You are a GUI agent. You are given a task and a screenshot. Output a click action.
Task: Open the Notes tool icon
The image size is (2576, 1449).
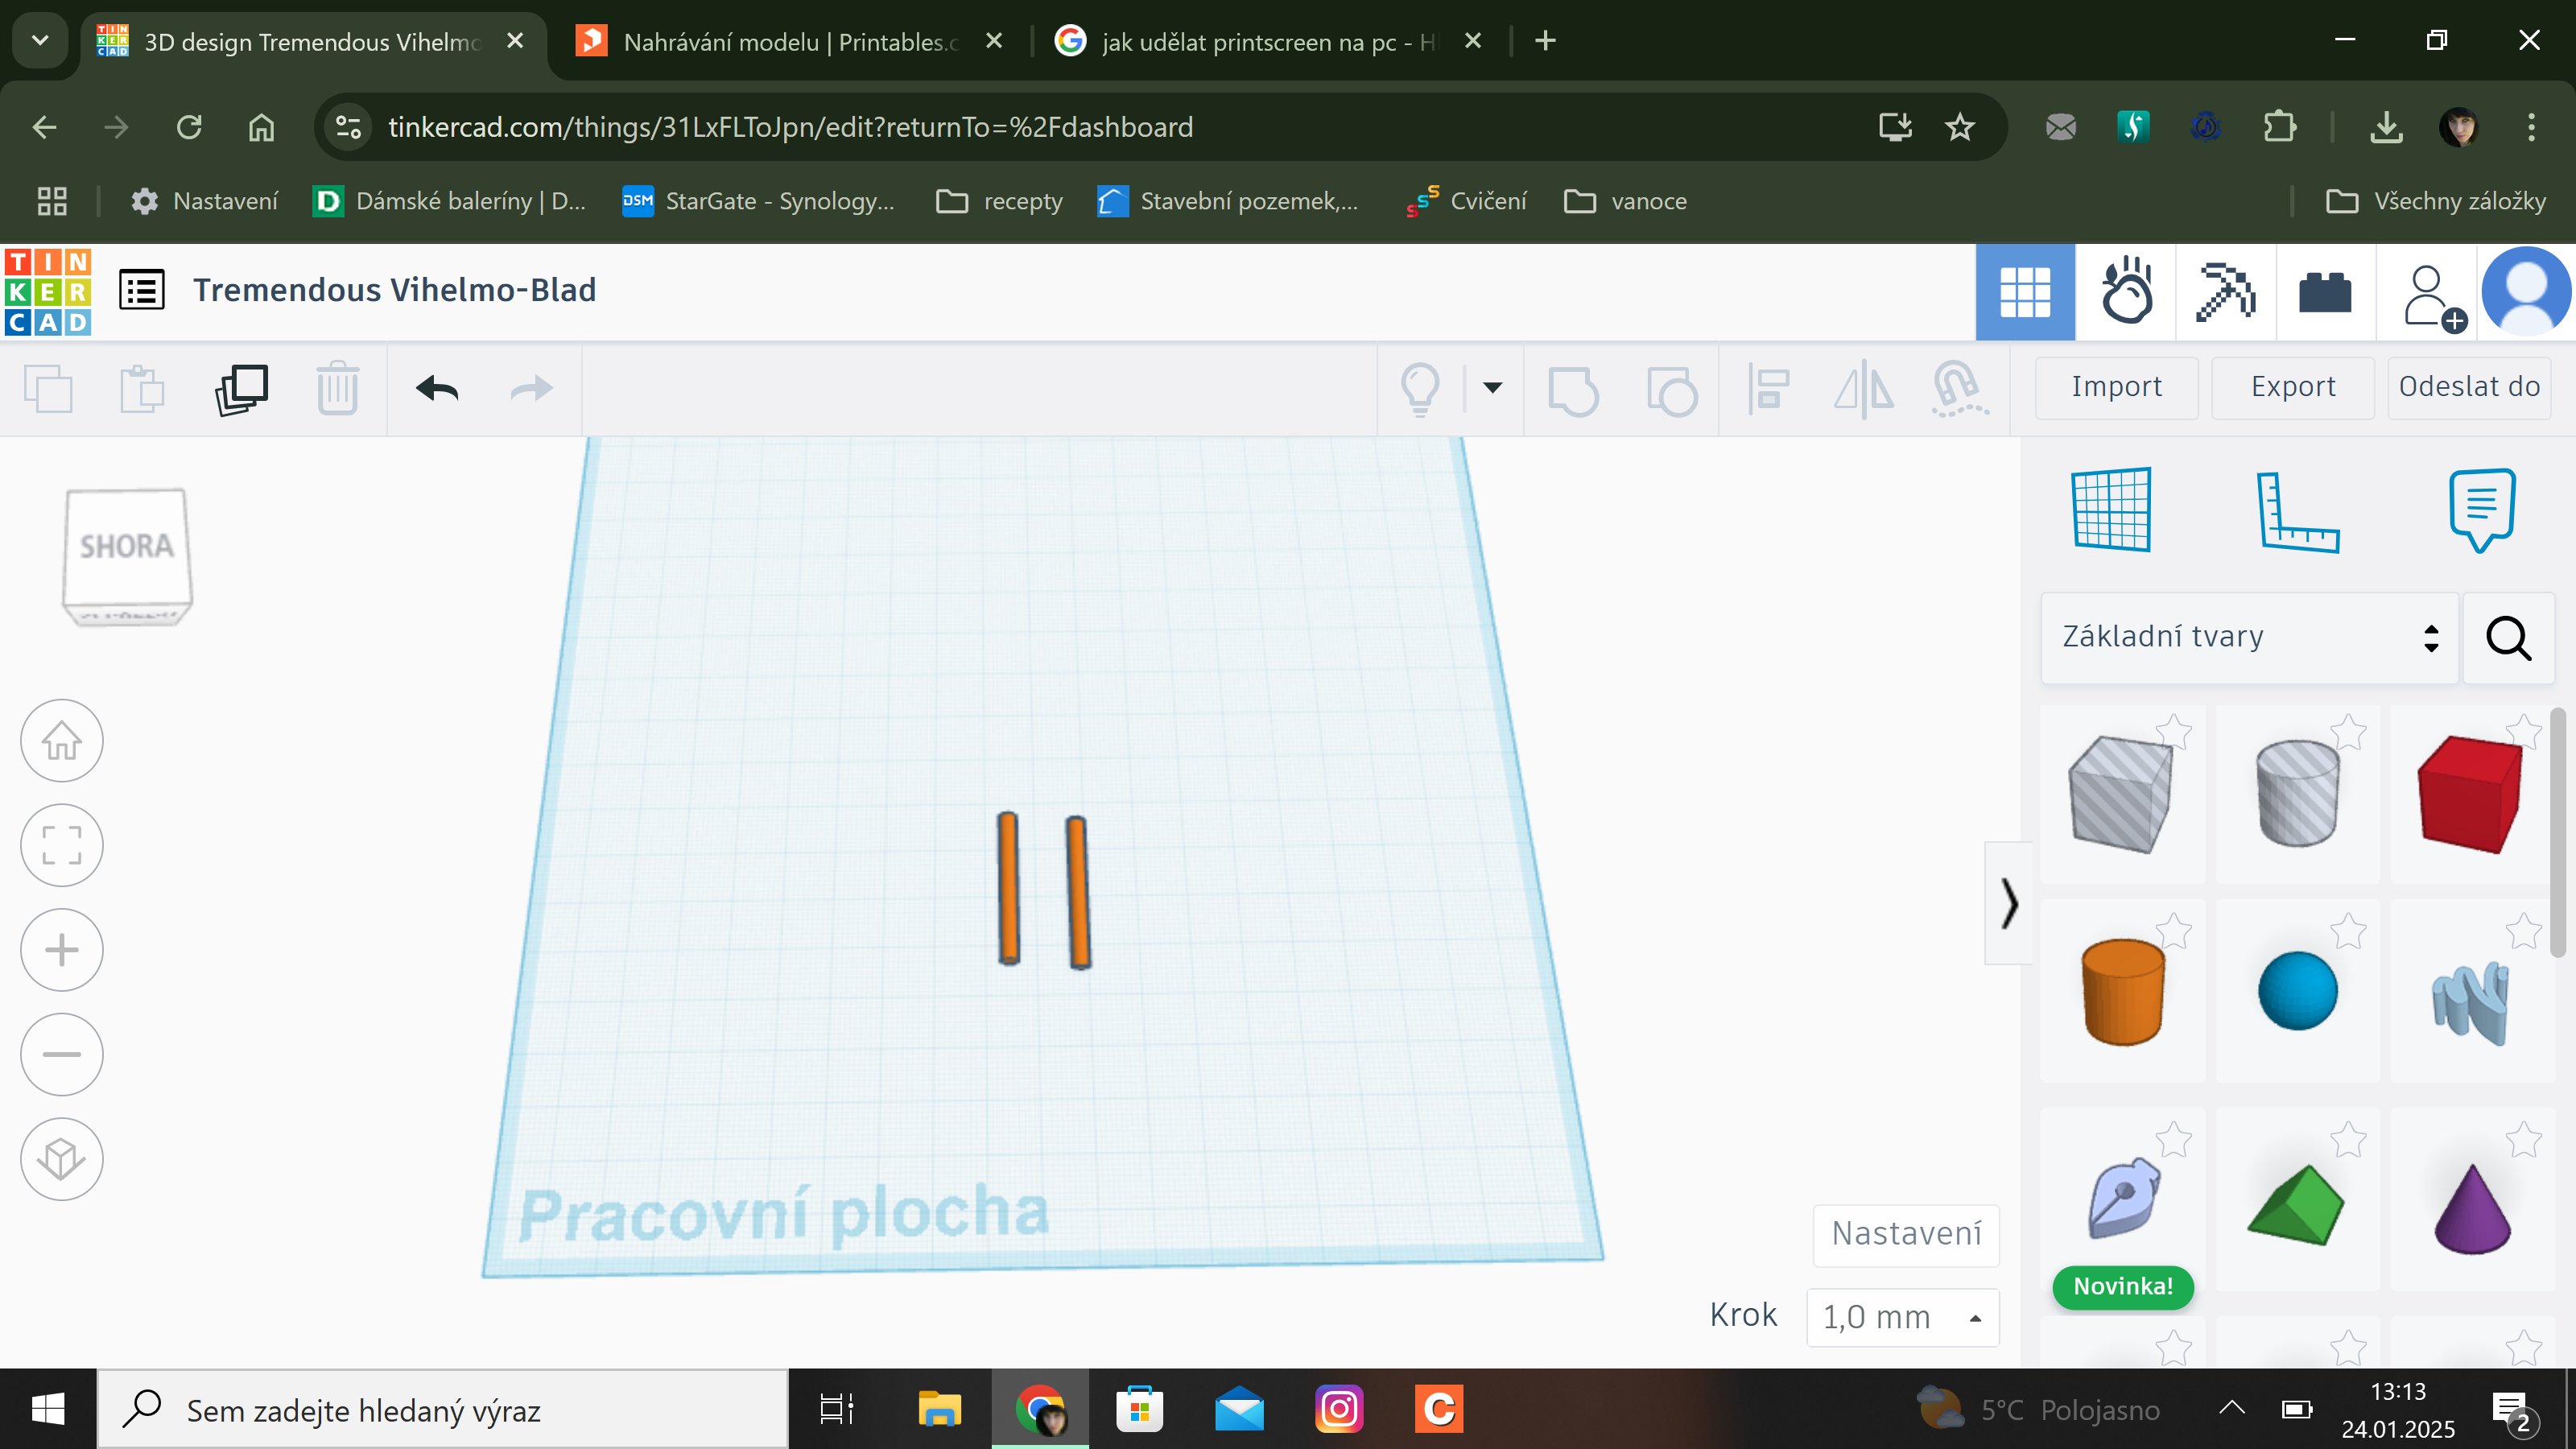pos(2482,509)
